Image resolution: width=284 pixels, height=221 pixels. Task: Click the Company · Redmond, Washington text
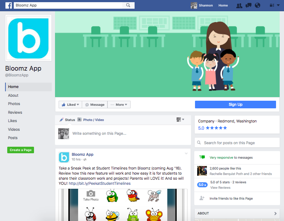(227, 121)
